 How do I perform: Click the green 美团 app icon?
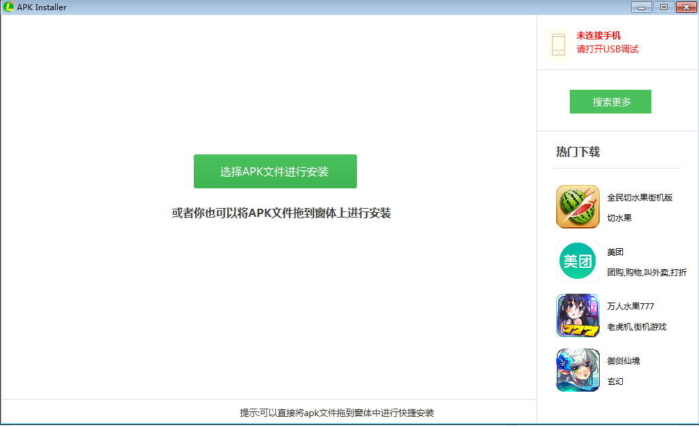(x=577, y=261)
